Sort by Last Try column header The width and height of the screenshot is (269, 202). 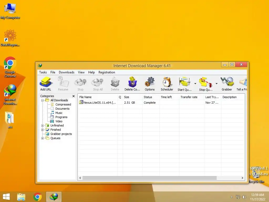(x=213, y=97)
